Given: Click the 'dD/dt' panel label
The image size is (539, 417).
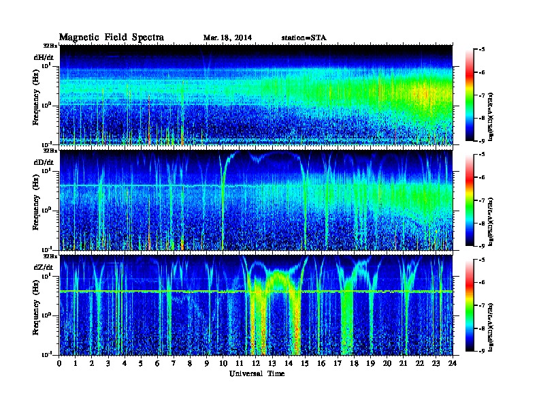Looking at the screenshot, I should [x=44, y=162].
